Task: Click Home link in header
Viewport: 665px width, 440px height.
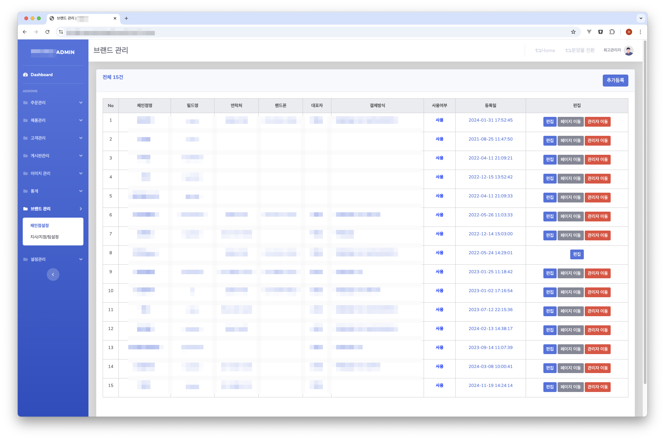Action: coord(545,51)
